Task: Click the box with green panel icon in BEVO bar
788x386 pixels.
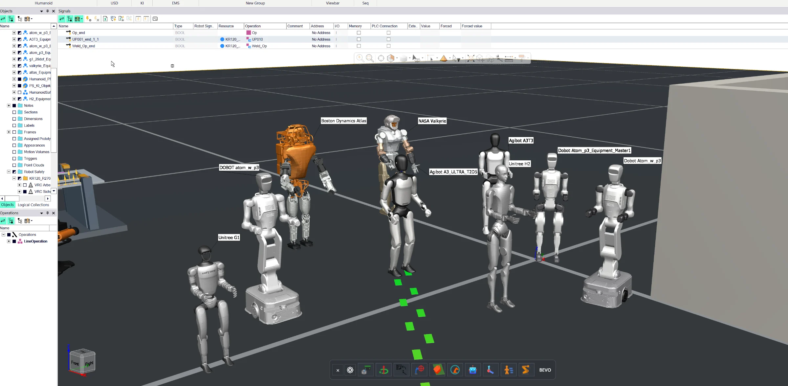Action: click(x=365, y=370)
